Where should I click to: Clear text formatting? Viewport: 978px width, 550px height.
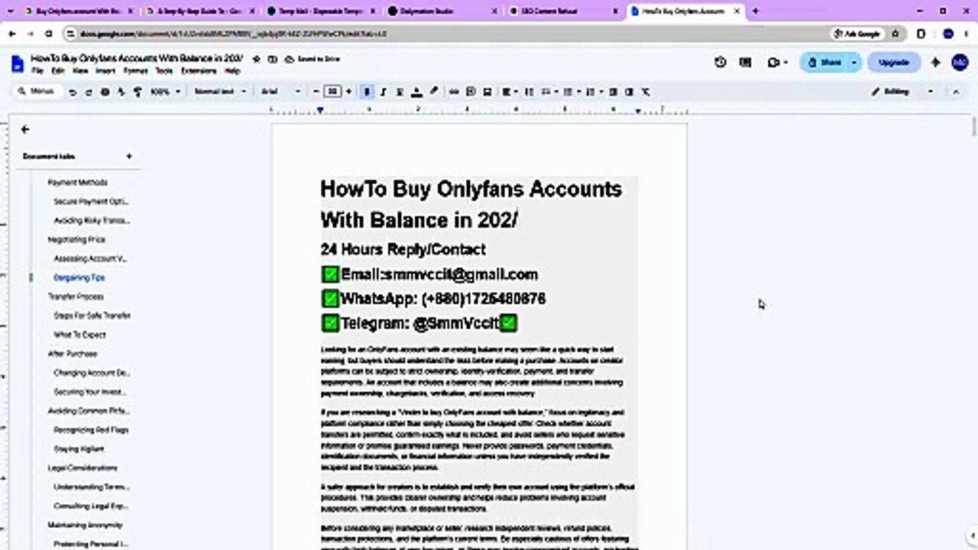tap(646, 92)
